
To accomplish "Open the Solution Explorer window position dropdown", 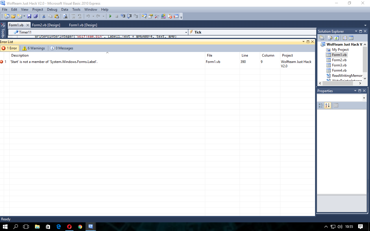I will coord(356,31).
